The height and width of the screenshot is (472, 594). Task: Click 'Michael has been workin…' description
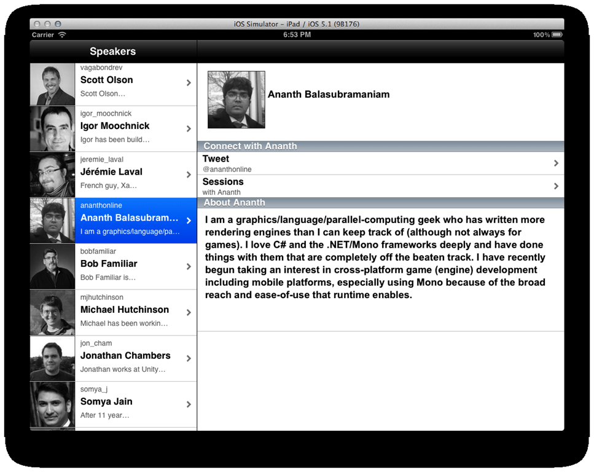coord(124,323)
